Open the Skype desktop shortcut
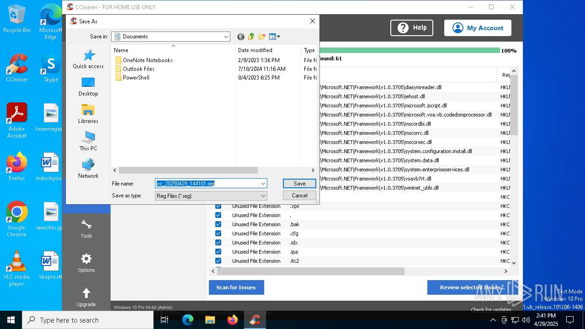The height and width of the screenshot is (329, 585). (x=51, y=69)
